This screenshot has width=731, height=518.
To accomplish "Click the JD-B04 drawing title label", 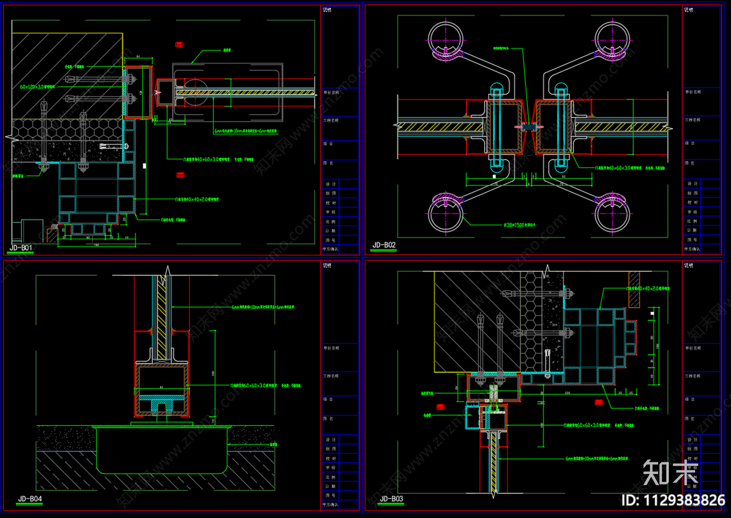I will tap(30, 499).
